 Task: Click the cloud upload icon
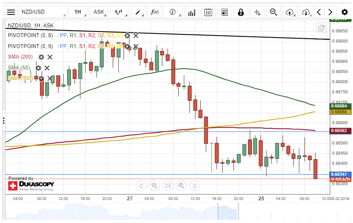(290, 12)
